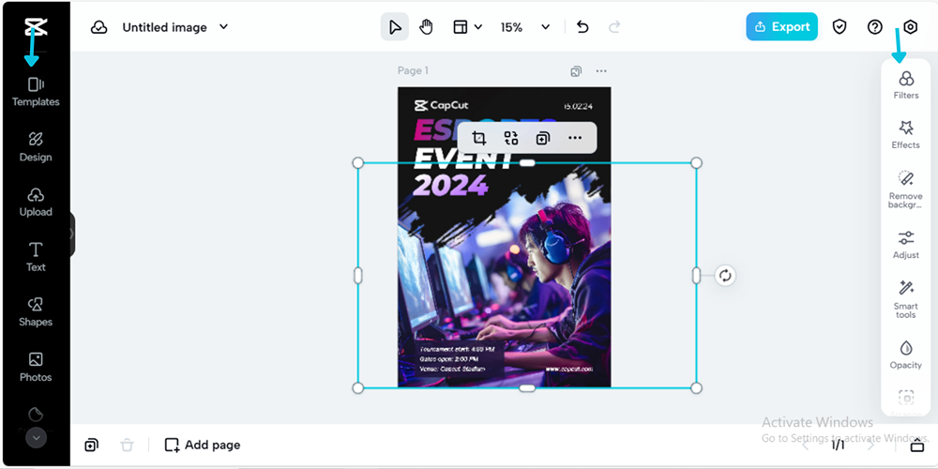Open the pages overview icon at bottom right

click(x=917, y=445)
